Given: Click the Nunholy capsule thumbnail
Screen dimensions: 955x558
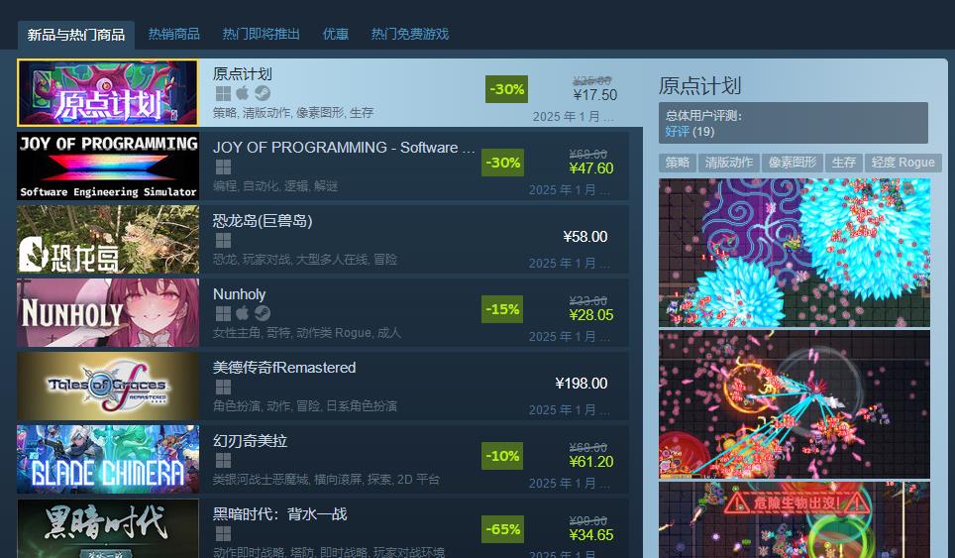Looking at the screenshot, I should (108, 313).
